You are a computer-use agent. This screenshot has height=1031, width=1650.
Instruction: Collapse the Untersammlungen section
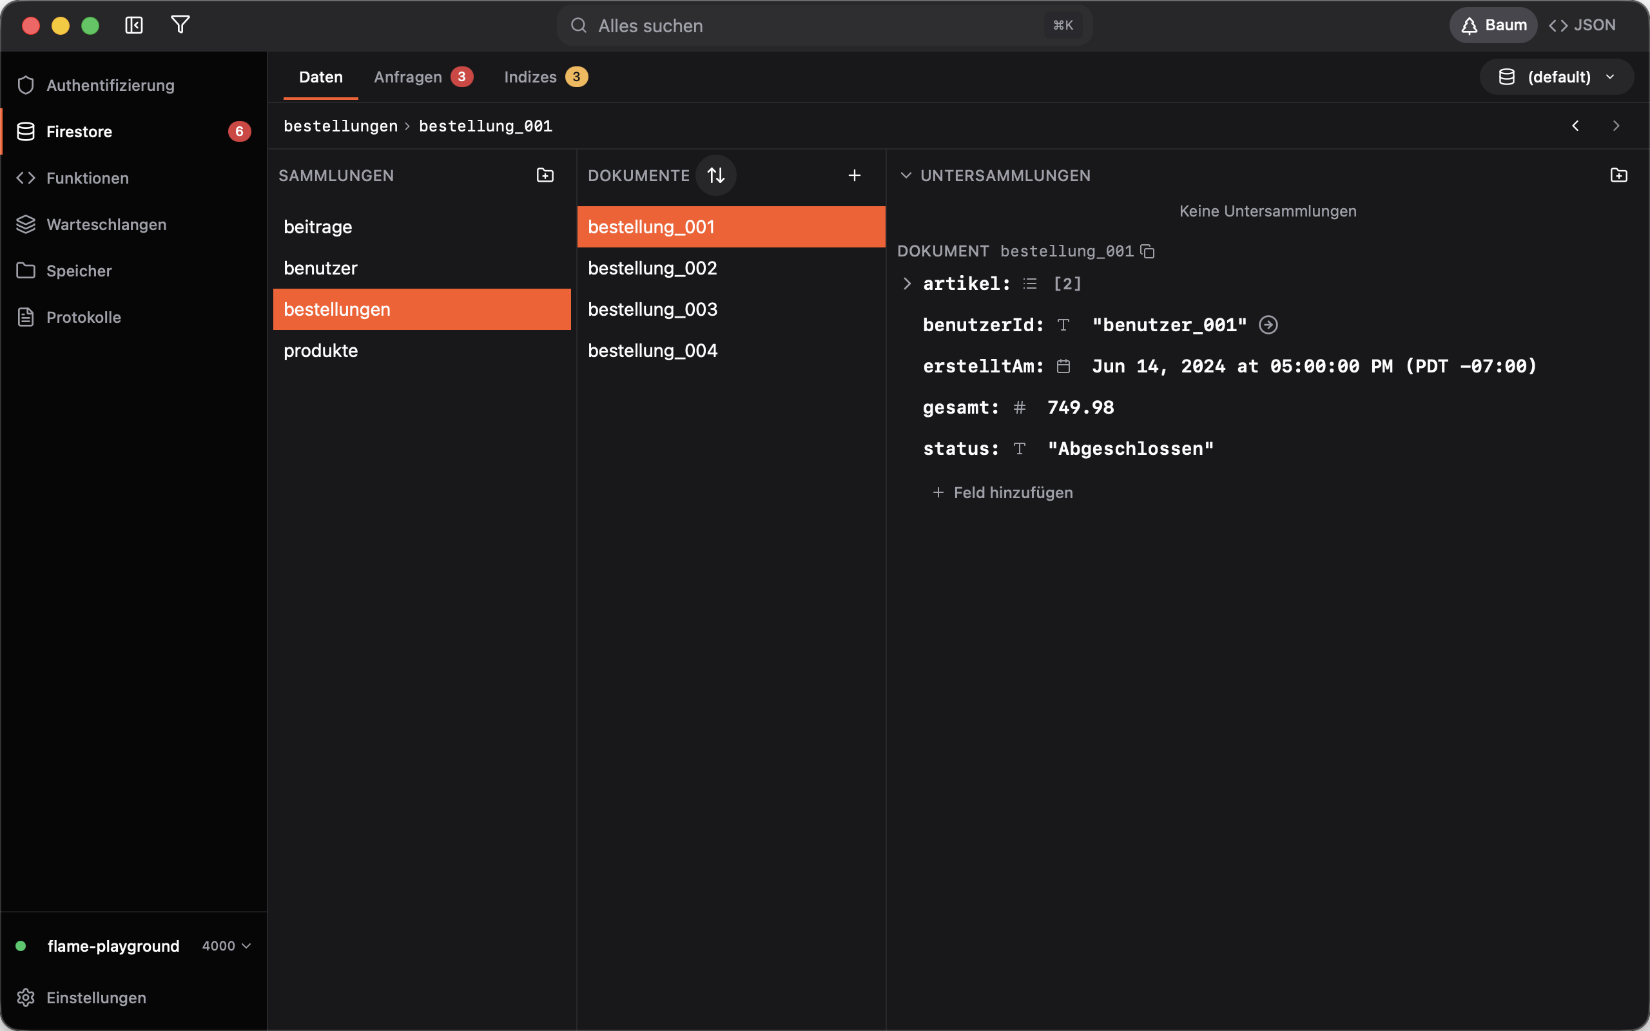pos(906,175)
